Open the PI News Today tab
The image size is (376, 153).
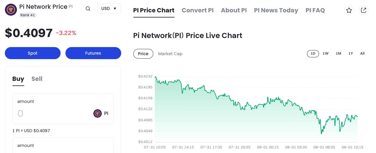[x=276, y=10]
